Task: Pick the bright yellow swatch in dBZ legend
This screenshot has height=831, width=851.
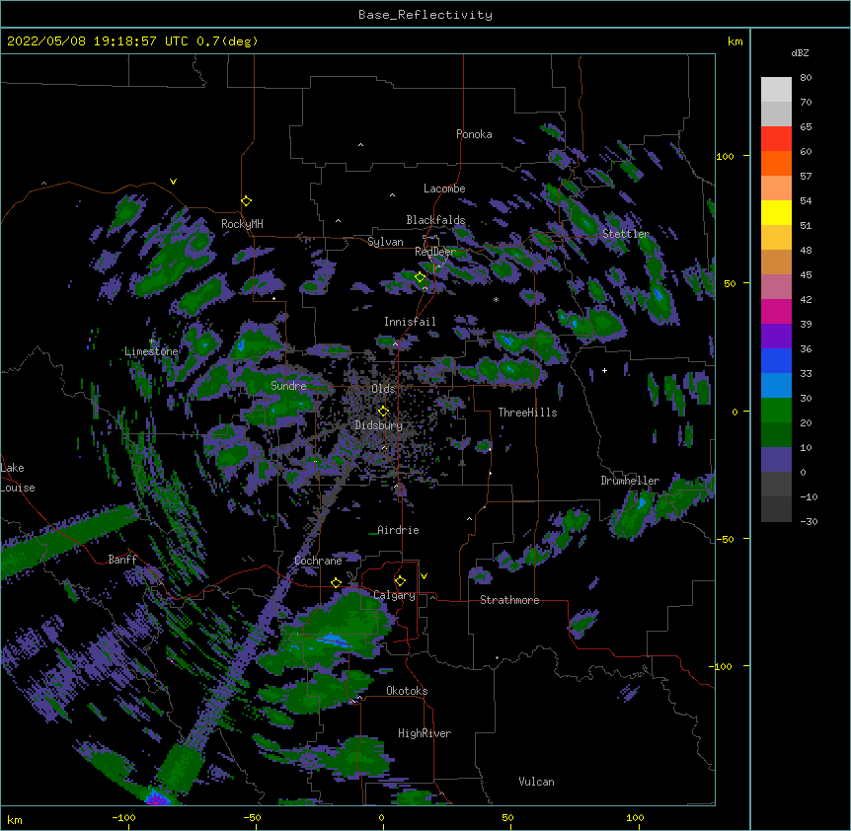Action: click(776, 212)
